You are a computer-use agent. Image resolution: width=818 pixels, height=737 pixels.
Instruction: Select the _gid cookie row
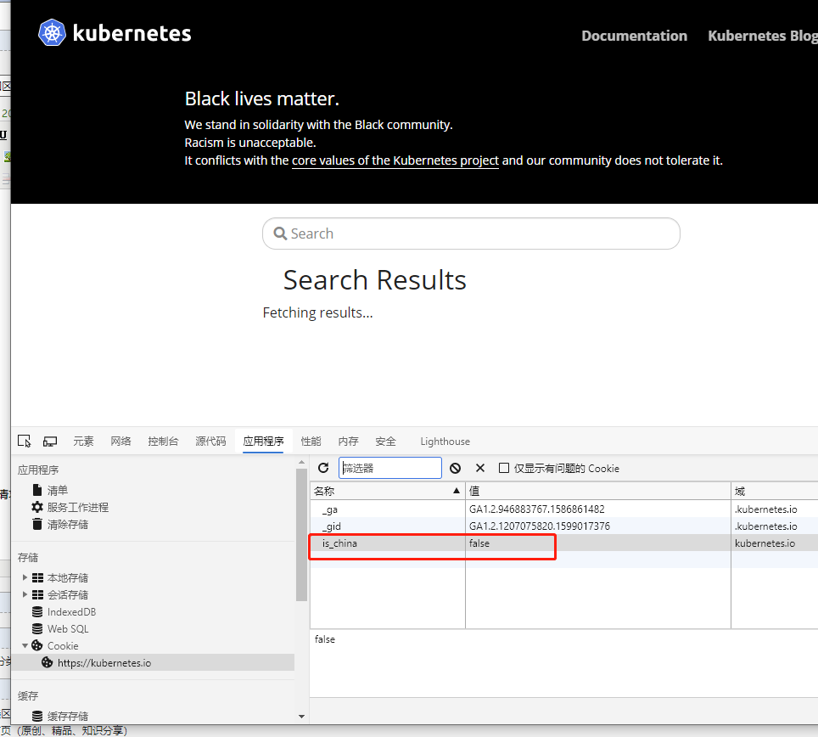[564, 526]
